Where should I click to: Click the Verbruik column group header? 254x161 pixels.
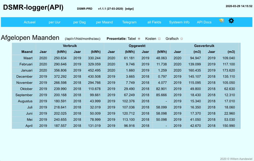click(70, 46)
